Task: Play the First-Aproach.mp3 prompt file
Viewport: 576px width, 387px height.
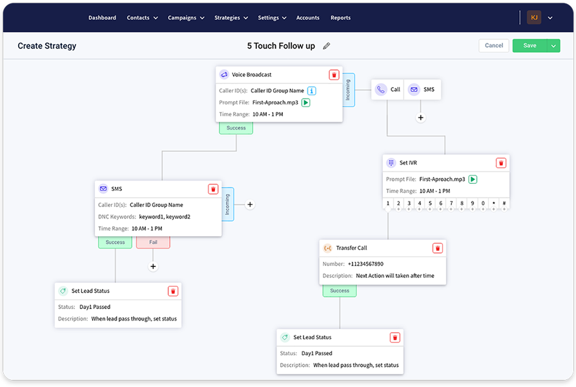Action: pyautogui.click(x=305, y=102)
